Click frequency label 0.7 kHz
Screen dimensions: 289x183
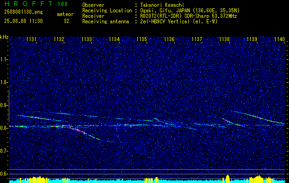(x=4, y=151)
